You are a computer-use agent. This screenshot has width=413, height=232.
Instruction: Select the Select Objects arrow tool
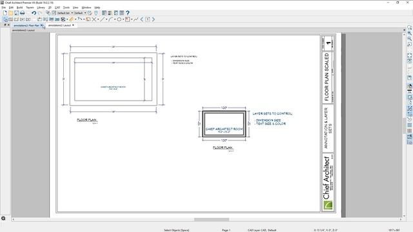coord(5,19)
